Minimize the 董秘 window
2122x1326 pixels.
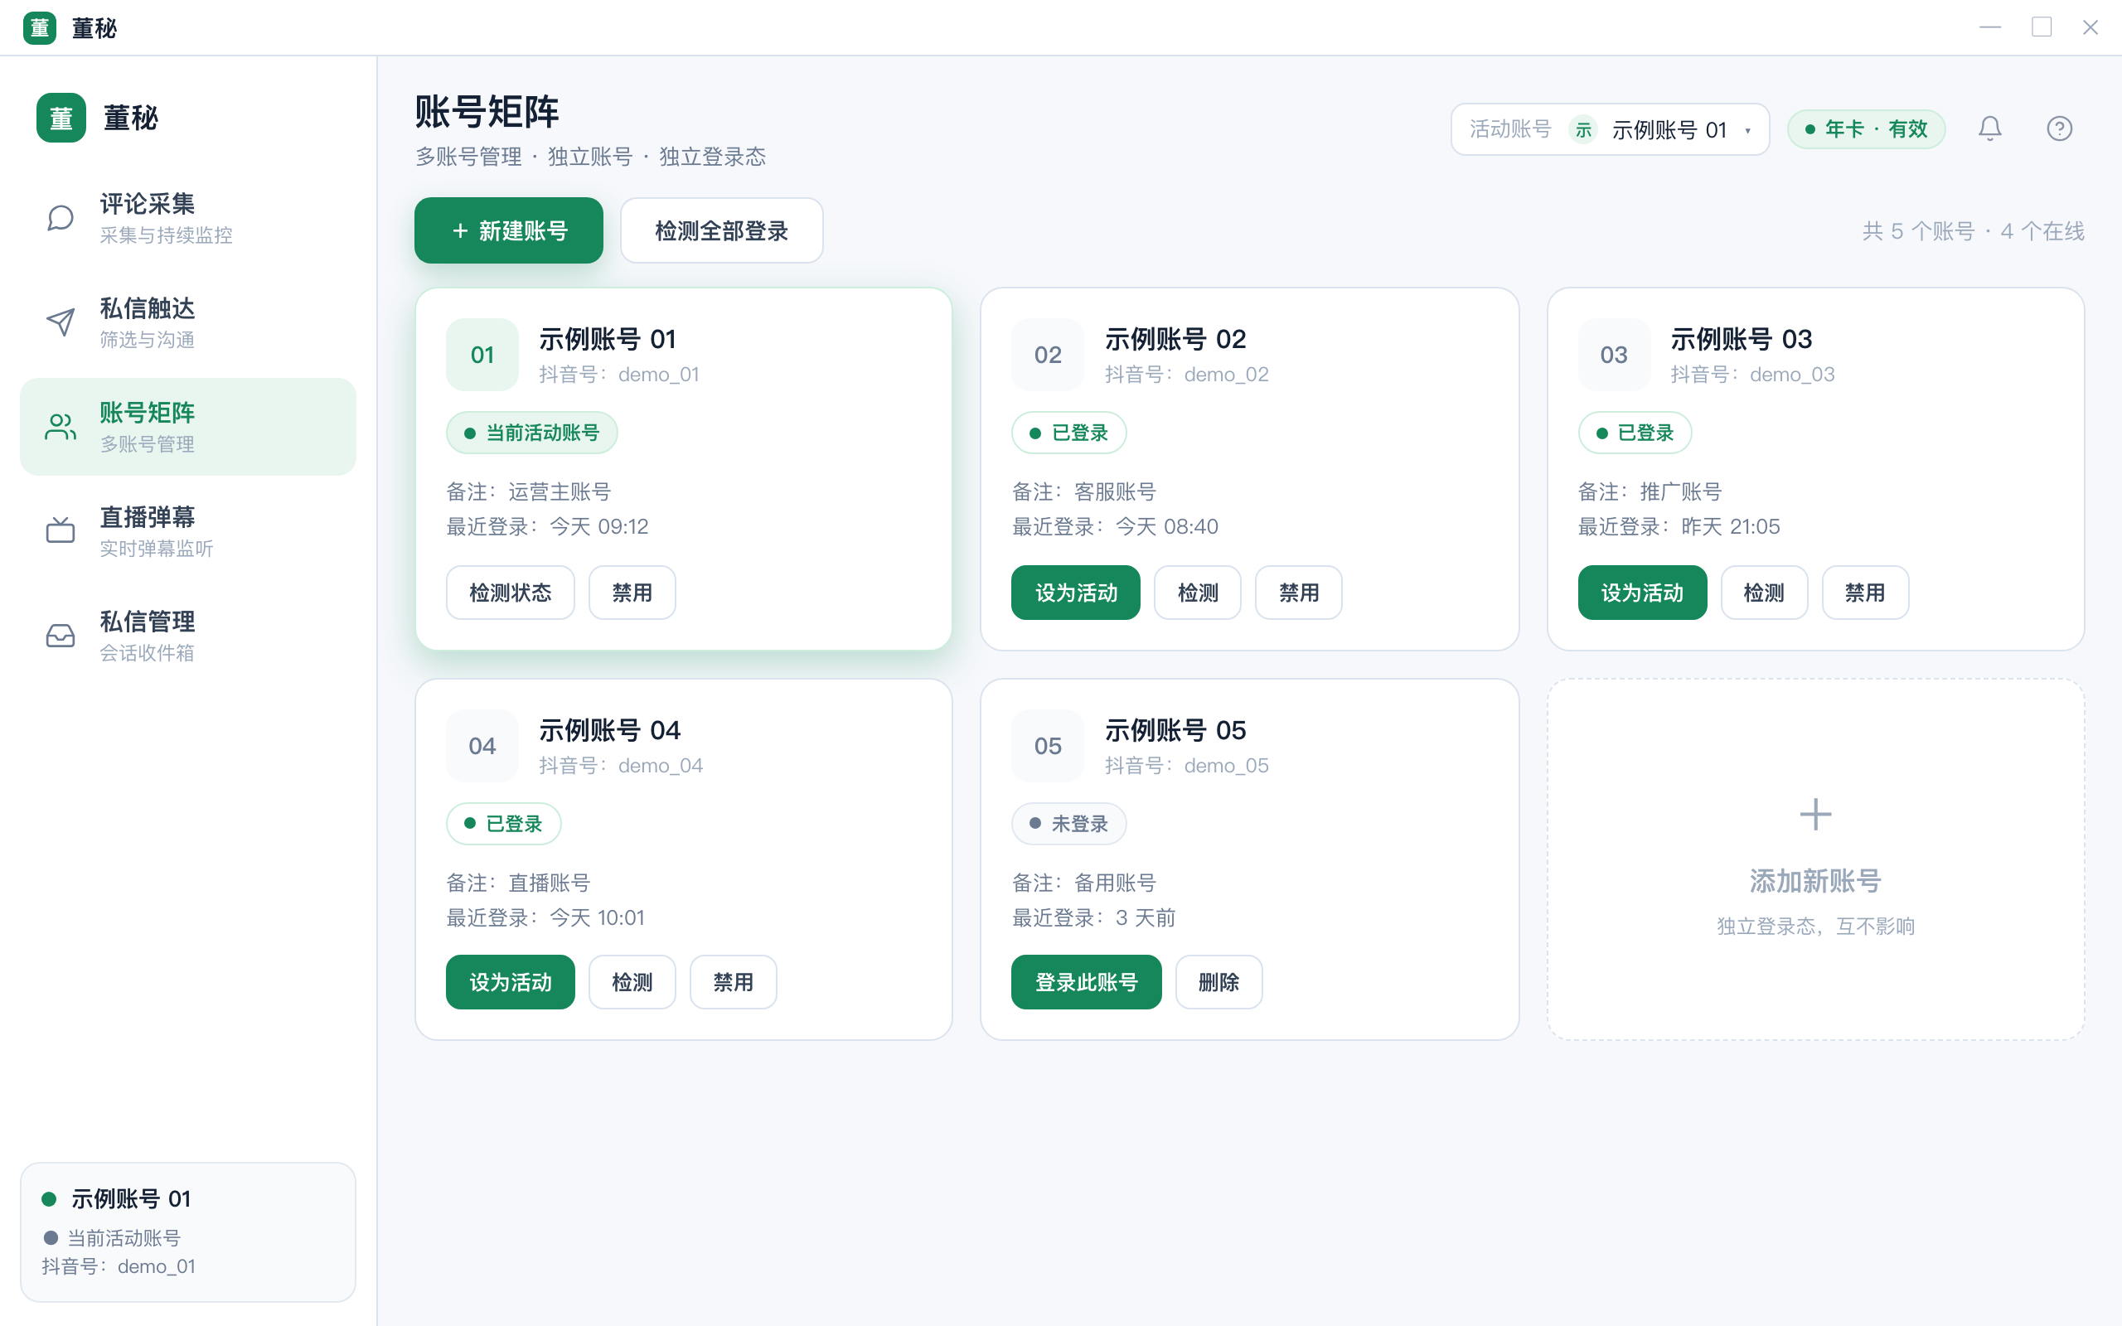[x=1990, y=28]
